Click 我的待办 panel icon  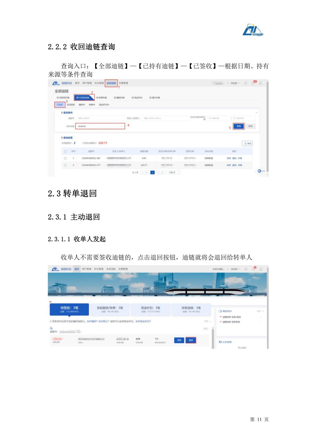(x=220, y=311)
